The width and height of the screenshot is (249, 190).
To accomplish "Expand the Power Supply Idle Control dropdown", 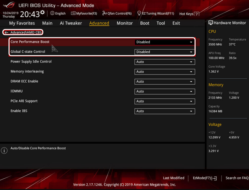I will (165, 62).
